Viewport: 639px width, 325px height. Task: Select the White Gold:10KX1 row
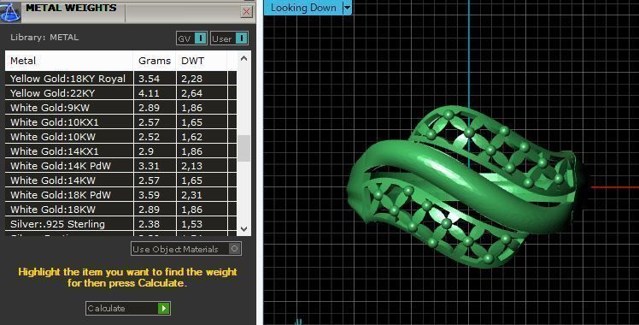120,122
